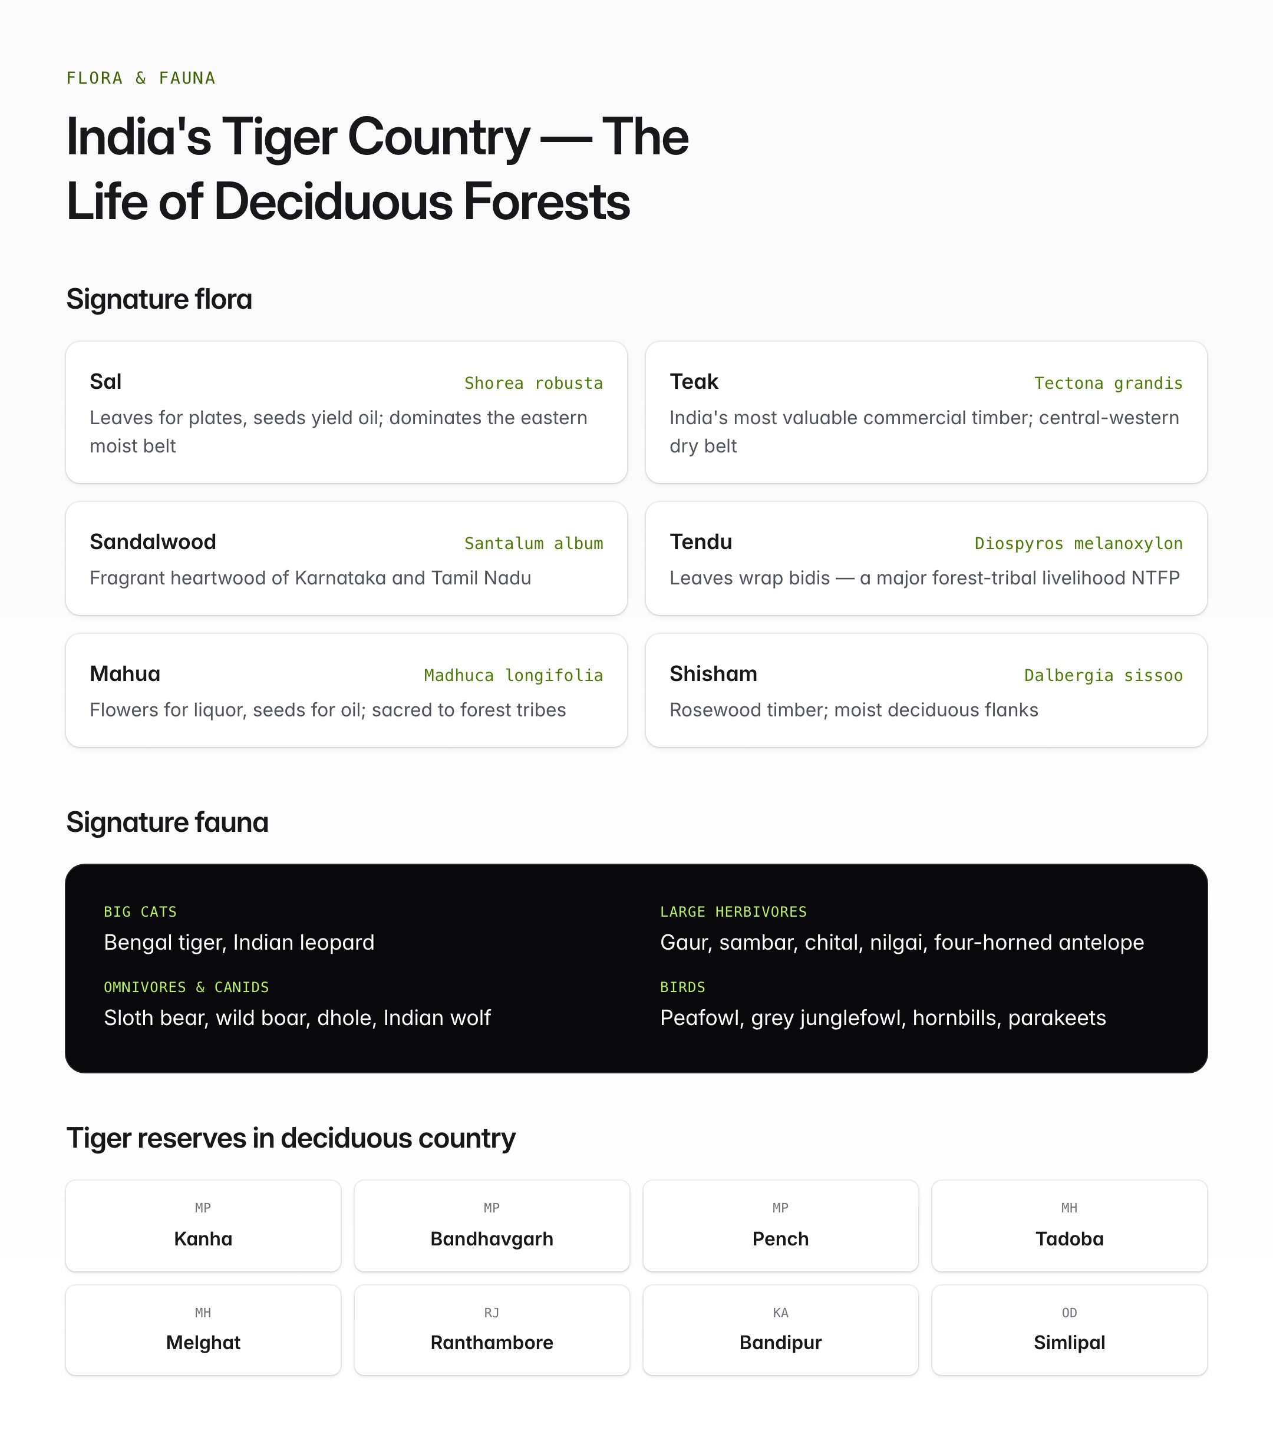Open the Pench reserve tile
The height and width of the screenshot is (1441, 1273).
pos(781,1226)
